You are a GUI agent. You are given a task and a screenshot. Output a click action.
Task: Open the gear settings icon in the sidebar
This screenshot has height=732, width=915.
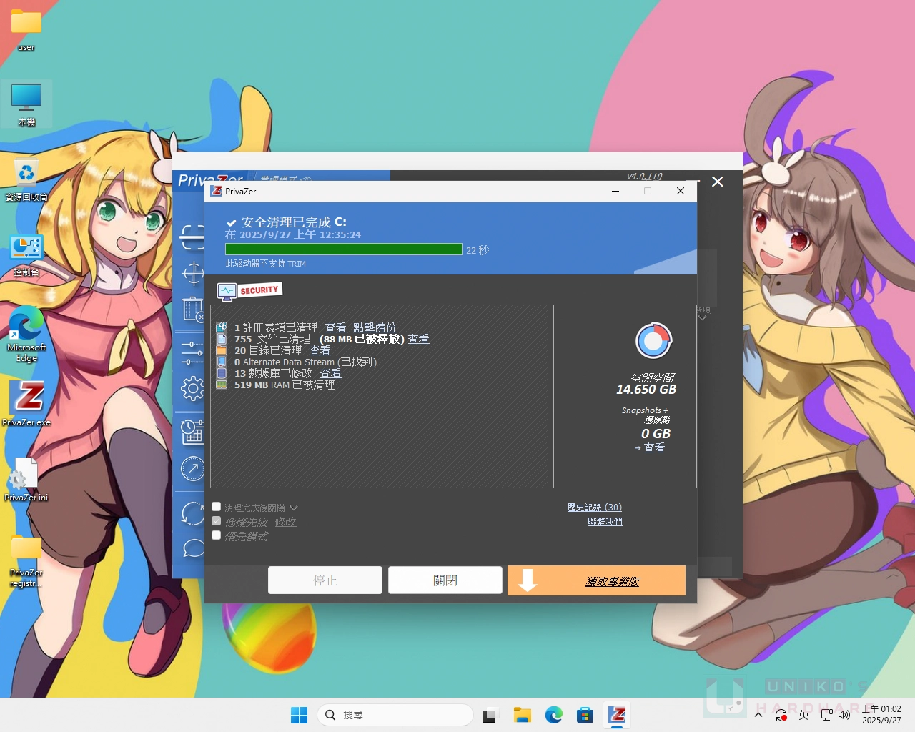192,388
